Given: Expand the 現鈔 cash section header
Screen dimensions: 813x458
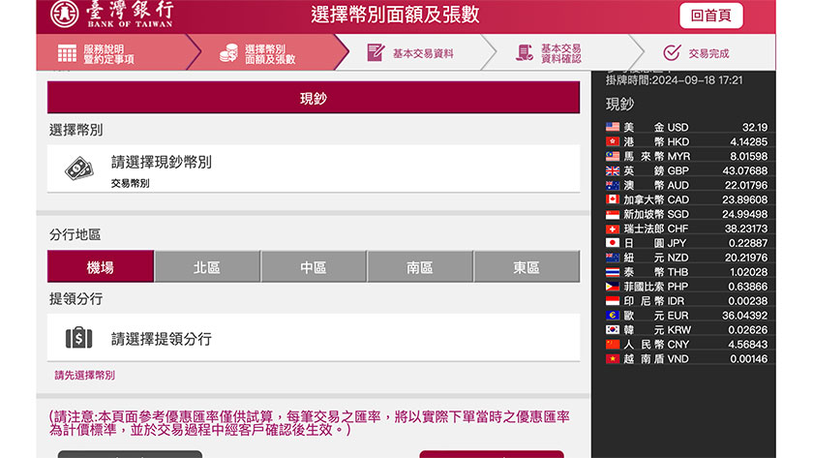Looking at the screenshot, I should point(314,98).
